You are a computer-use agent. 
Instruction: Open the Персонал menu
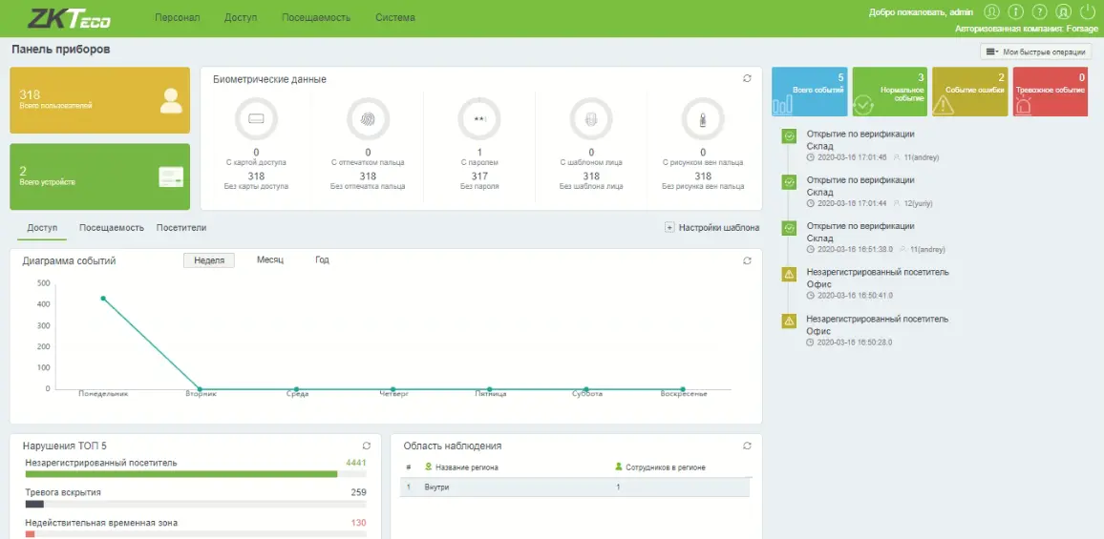pyautogui.click(x=178, y=18)
